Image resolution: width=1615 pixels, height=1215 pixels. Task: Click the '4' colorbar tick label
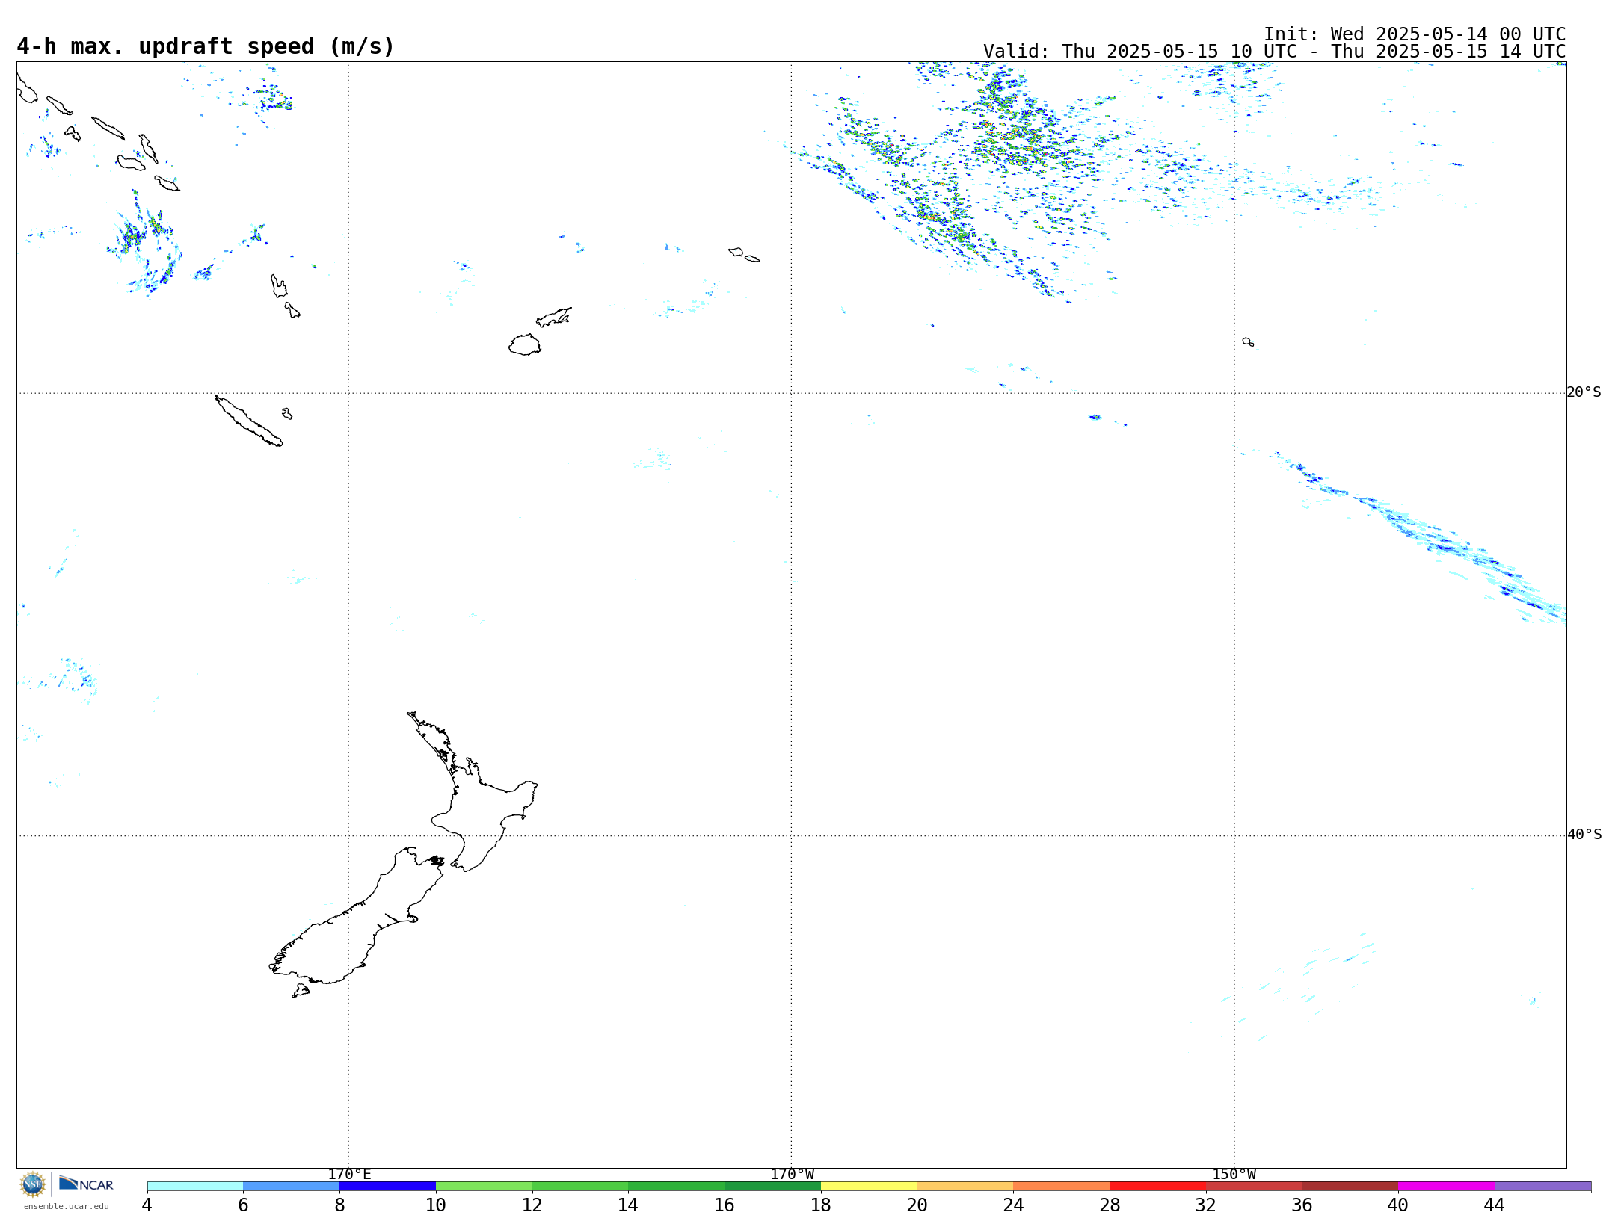[x=147, y=1205]
